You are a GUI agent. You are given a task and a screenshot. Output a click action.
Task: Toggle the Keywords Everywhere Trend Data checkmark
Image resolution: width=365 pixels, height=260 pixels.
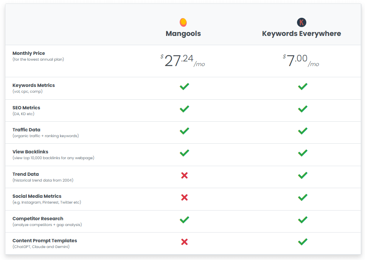click(303, 175)
